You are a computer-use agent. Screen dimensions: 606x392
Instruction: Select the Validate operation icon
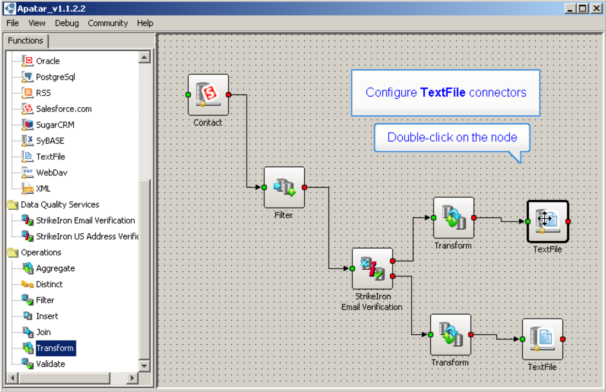27,364
